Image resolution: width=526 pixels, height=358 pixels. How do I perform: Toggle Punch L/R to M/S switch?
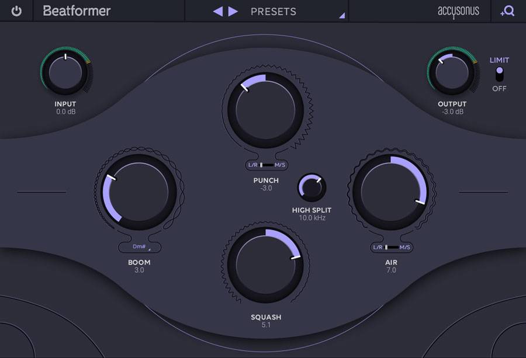click(266, 165)
